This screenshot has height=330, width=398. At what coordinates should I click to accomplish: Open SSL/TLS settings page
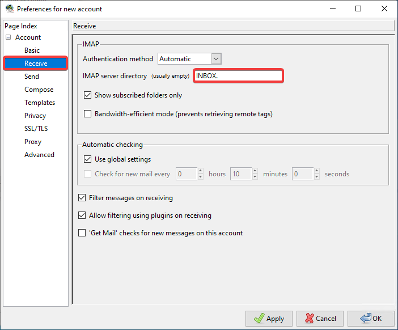point(36,129)
